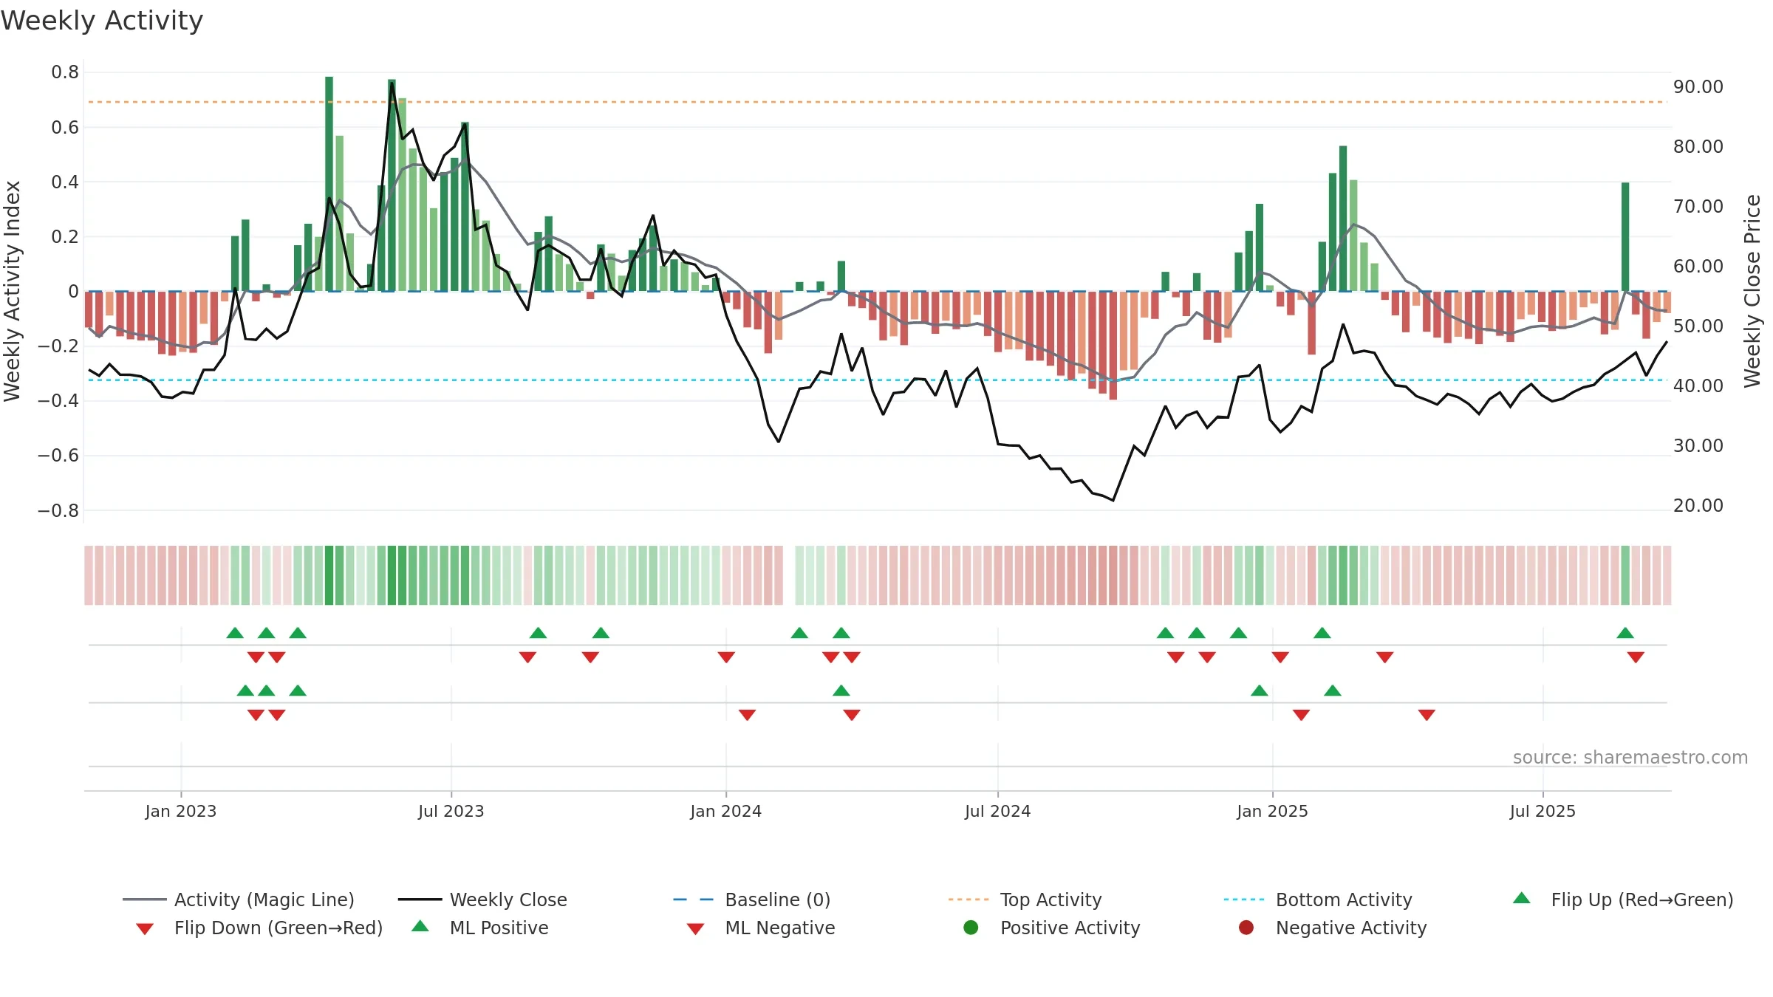Click the Jan 2025 axis label

tap(1273, 811)
